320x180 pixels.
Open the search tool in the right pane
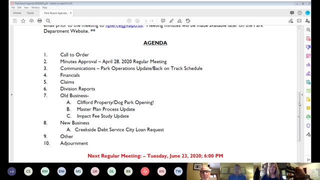[x=308, y=30]
